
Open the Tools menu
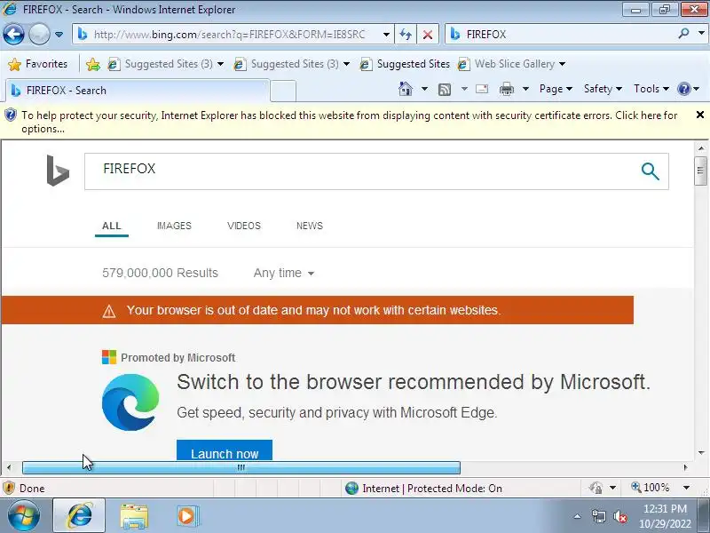tap(651, 89)
